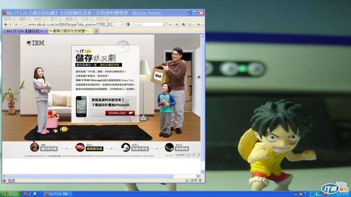This screenshot has height=197, width=351.
Task: Click the iPhone image in promo box
Action: 81,107
